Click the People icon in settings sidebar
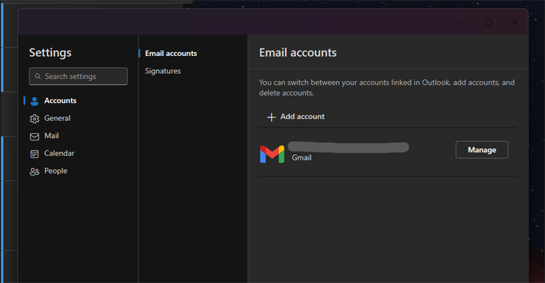This screenshot has width=545, height=283. pos(35,171)
